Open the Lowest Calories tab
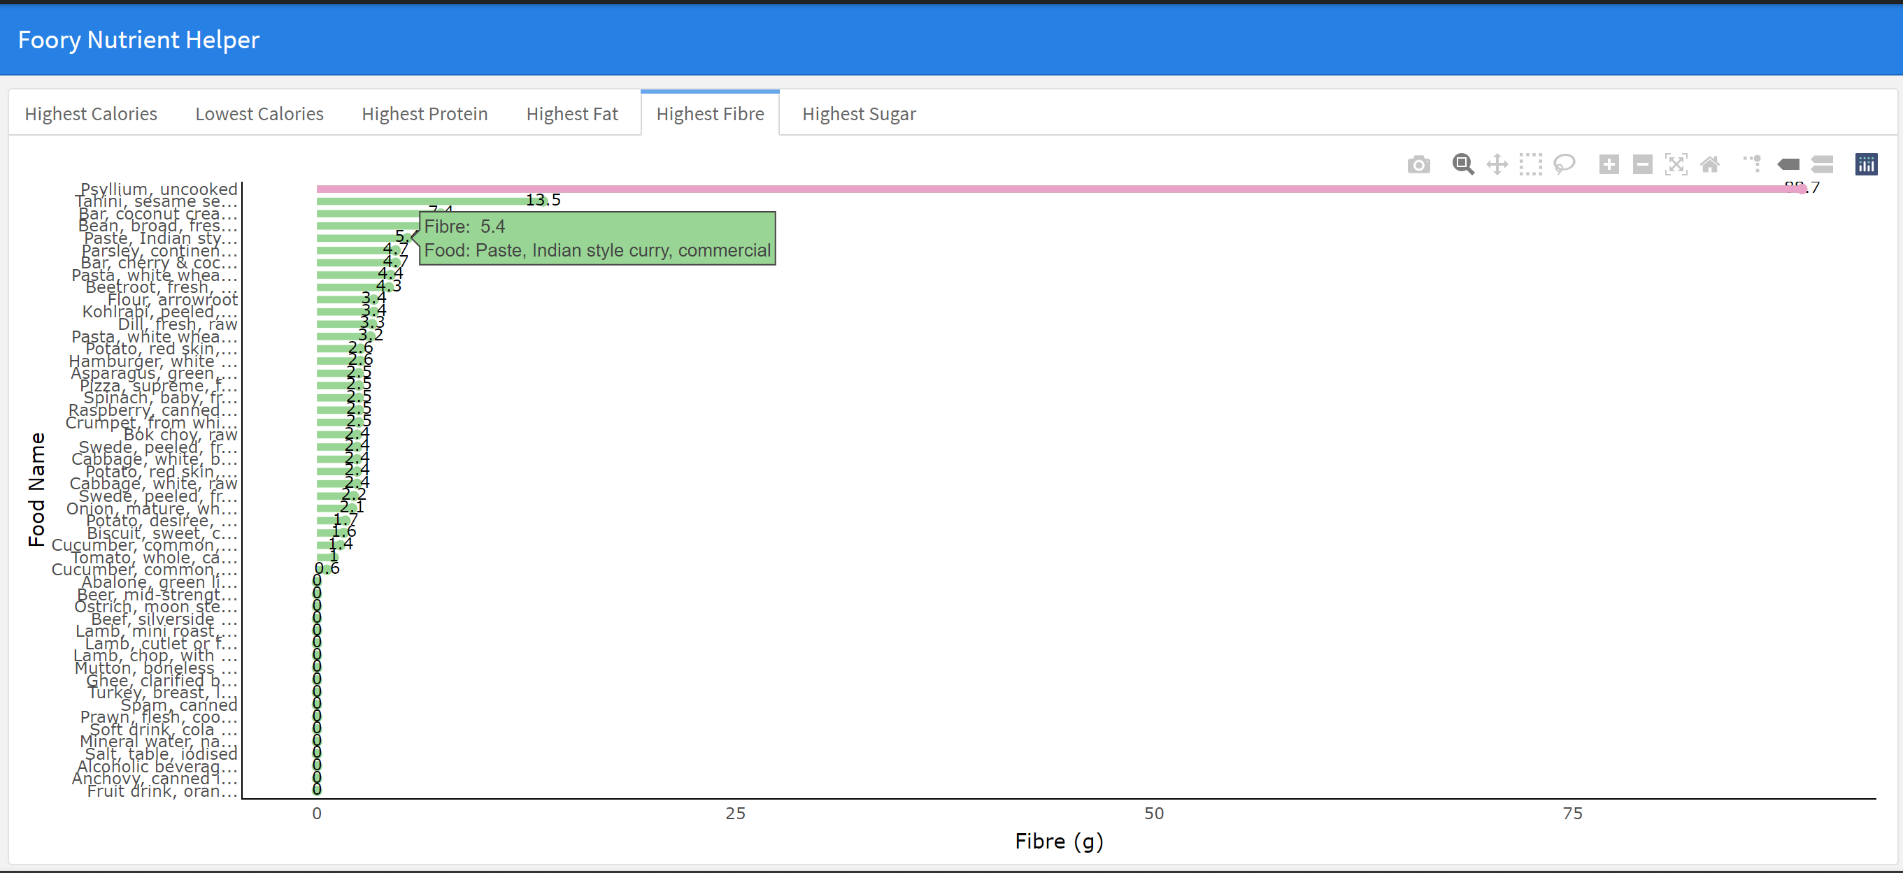Viewport: 1903px width, 873px height. 259,114
